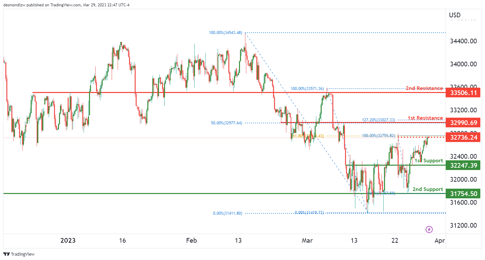This screenshot has width=485, height=260.
Task: Click the 100.00%(33571.36) Fibonacci label
Action: (x=307, y=89)
